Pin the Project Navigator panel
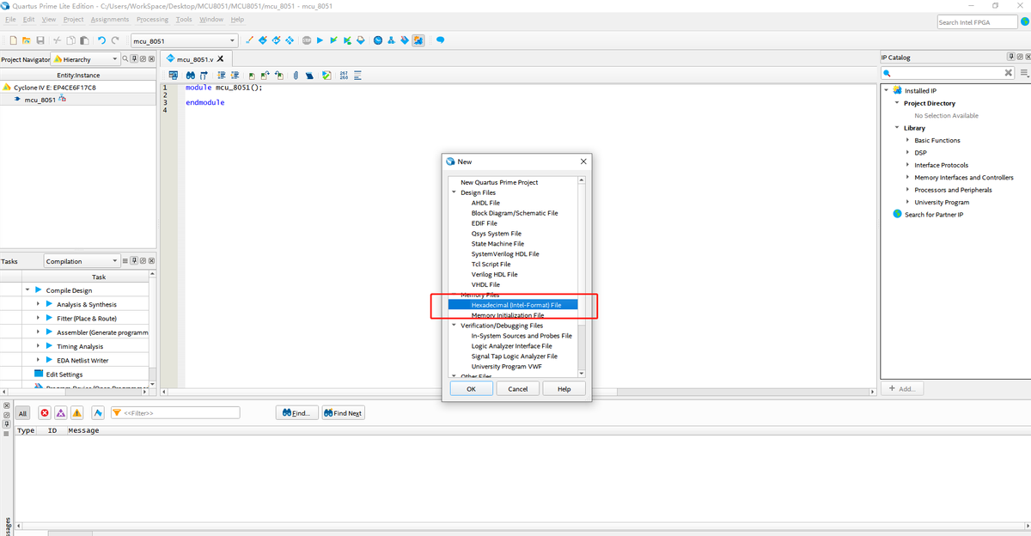The image size is (1031, 536). (x=134, y=58)
